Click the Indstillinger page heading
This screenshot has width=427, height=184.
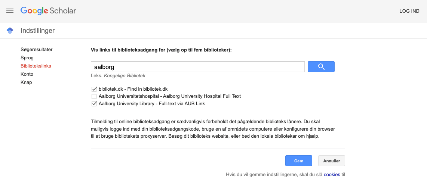[38, 31]
